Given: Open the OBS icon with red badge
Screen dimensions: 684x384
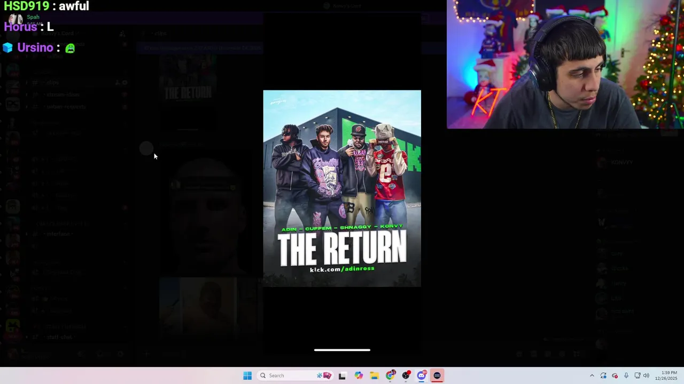Looking at the screenshot, I should click(x=406, y=375).
